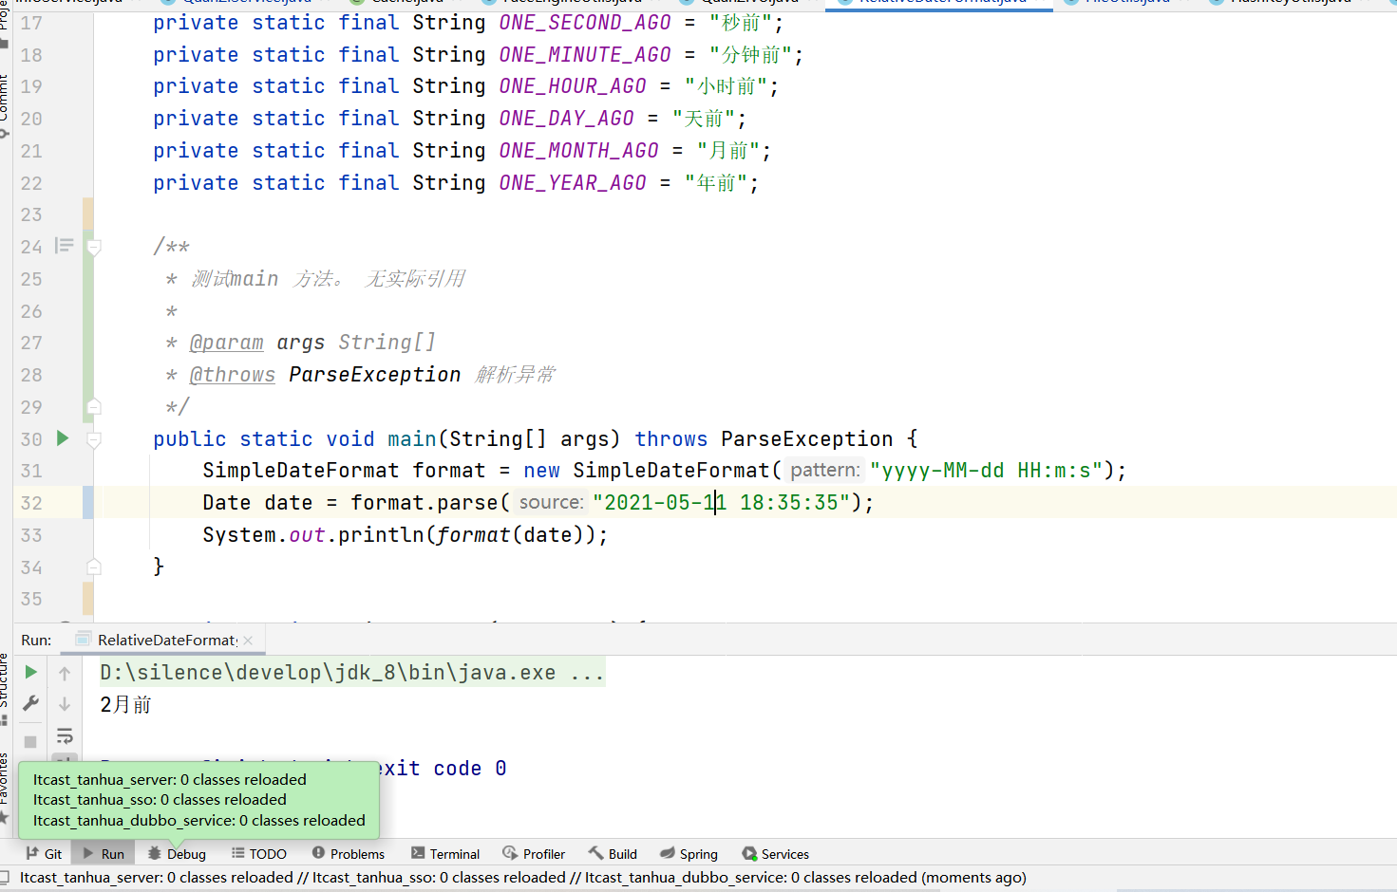
Task: Click the green classes reloaded notification balloon
Action: point(199,800)
